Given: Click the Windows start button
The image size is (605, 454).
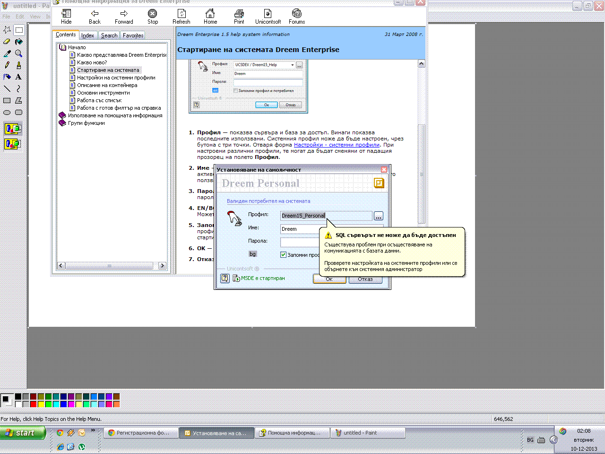Looking at the screenshot, I should point(23,433).
